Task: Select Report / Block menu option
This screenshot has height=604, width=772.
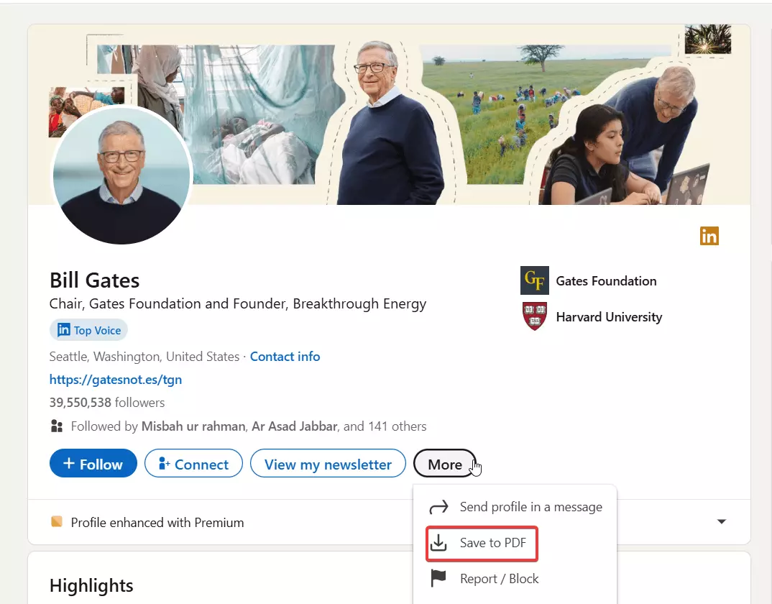Action: [499, 578]
